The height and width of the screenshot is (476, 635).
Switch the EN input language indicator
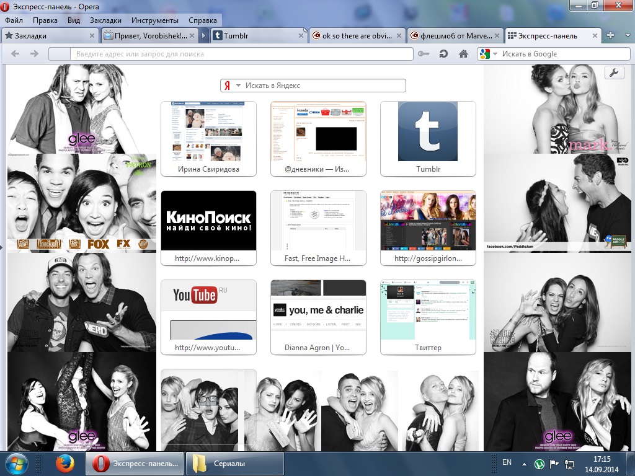pyautogui.click(x=507, y=462)
